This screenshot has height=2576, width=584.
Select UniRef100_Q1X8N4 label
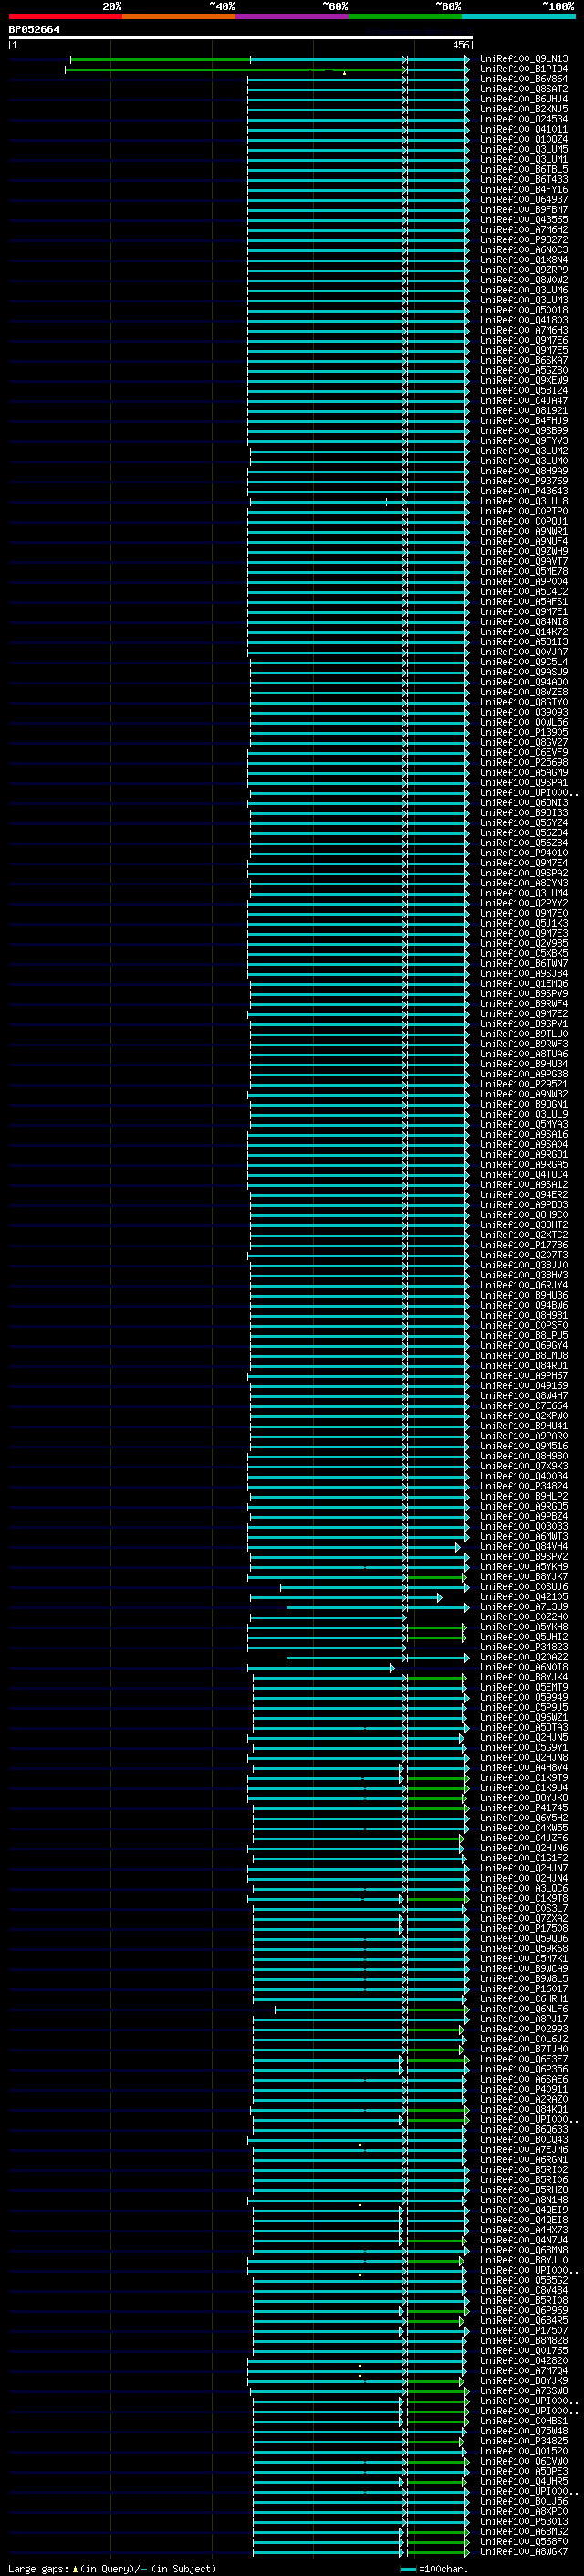[x=523, y=260]
